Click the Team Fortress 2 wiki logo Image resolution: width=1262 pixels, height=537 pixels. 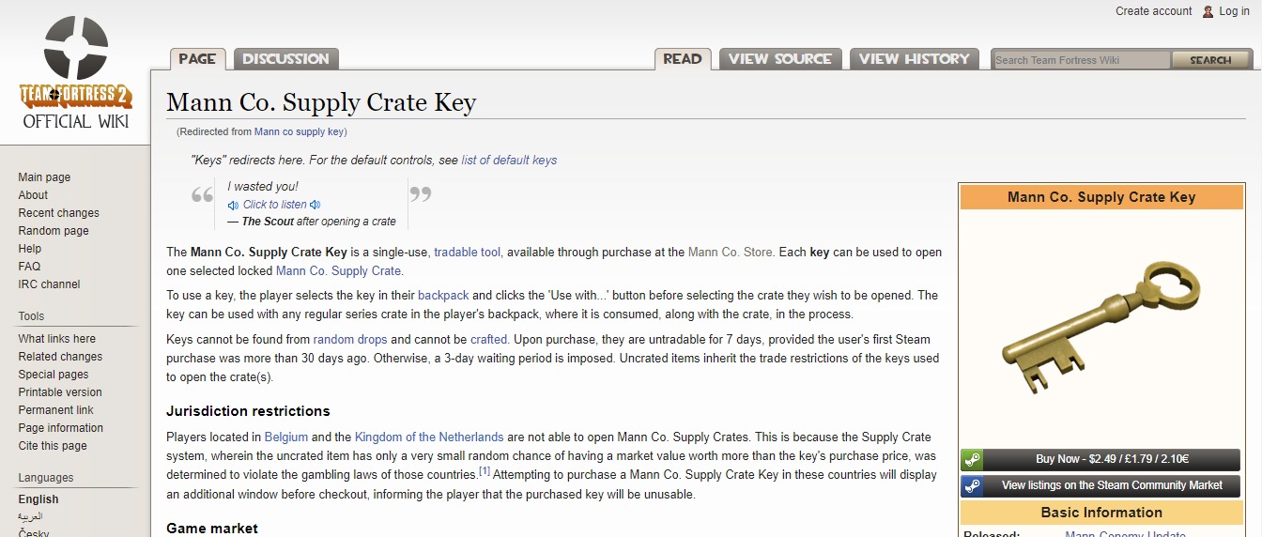tap(75, 71)
